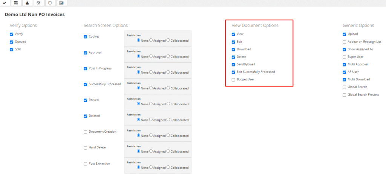Turn off Multi Download option
This screenshot has width=386, height=174.
coord(344,80)
